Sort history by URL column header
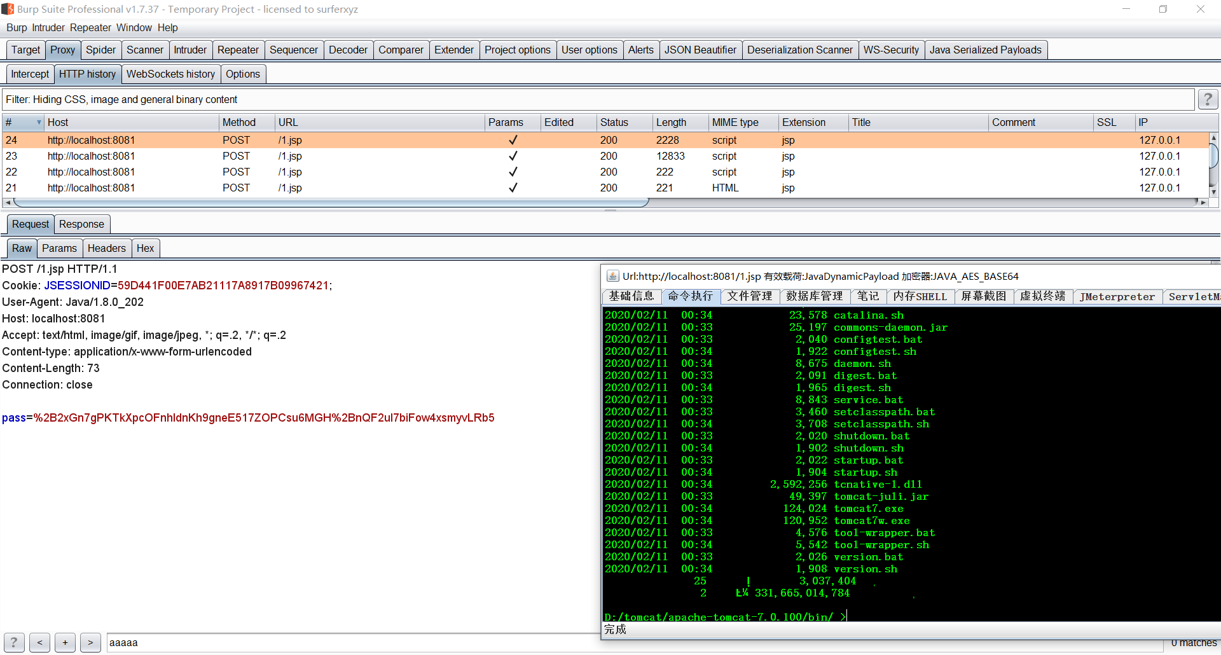The image size is (1221, 655). tap(380, 122)
